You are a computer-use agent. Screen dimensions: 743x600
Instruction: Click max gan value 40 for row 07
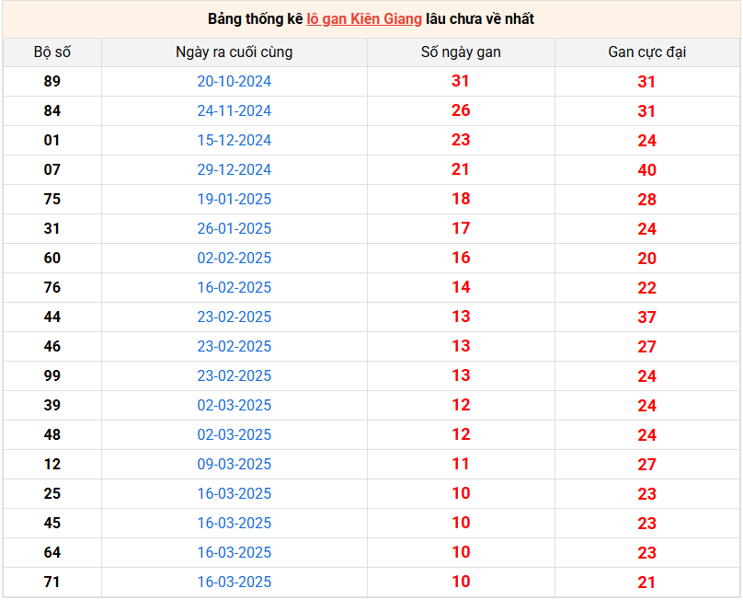(x=646, y=170)
